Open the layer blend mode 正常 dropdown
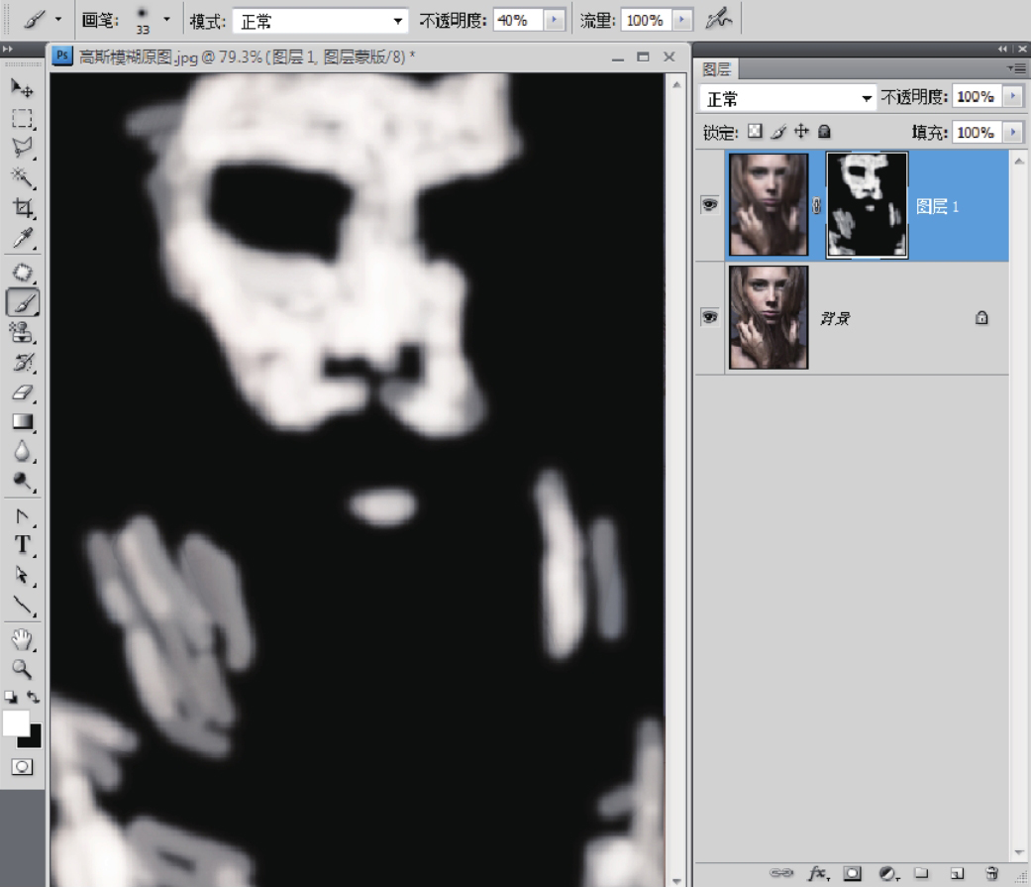 pos(788,98)
